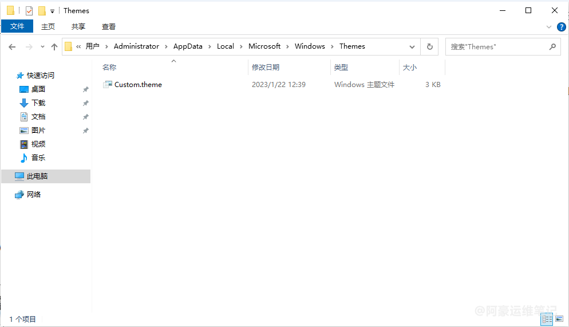The height and width of the screenshot is (327, 569).
Task: Sort by the 类型 column header
Action: pos(341,67)
